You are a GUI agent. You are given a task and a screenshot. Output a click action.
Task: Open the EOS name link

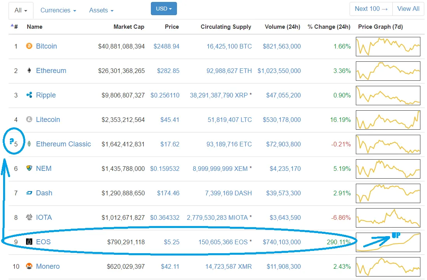coord(43,242)
